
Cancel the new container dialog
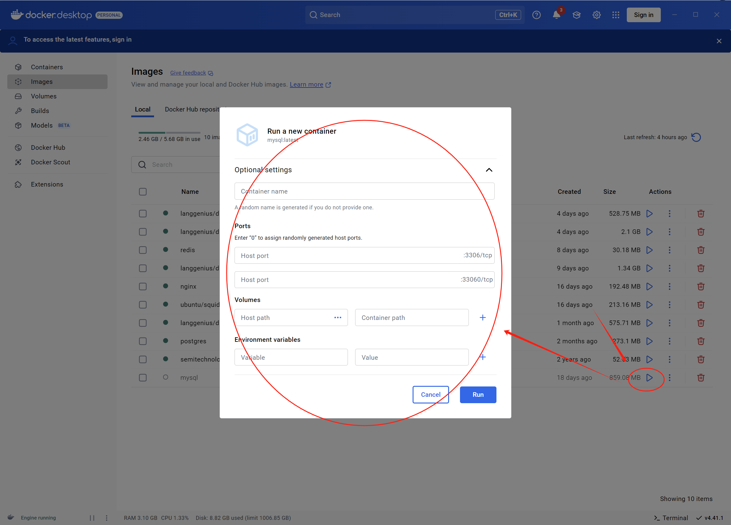(x=430, y=394)
